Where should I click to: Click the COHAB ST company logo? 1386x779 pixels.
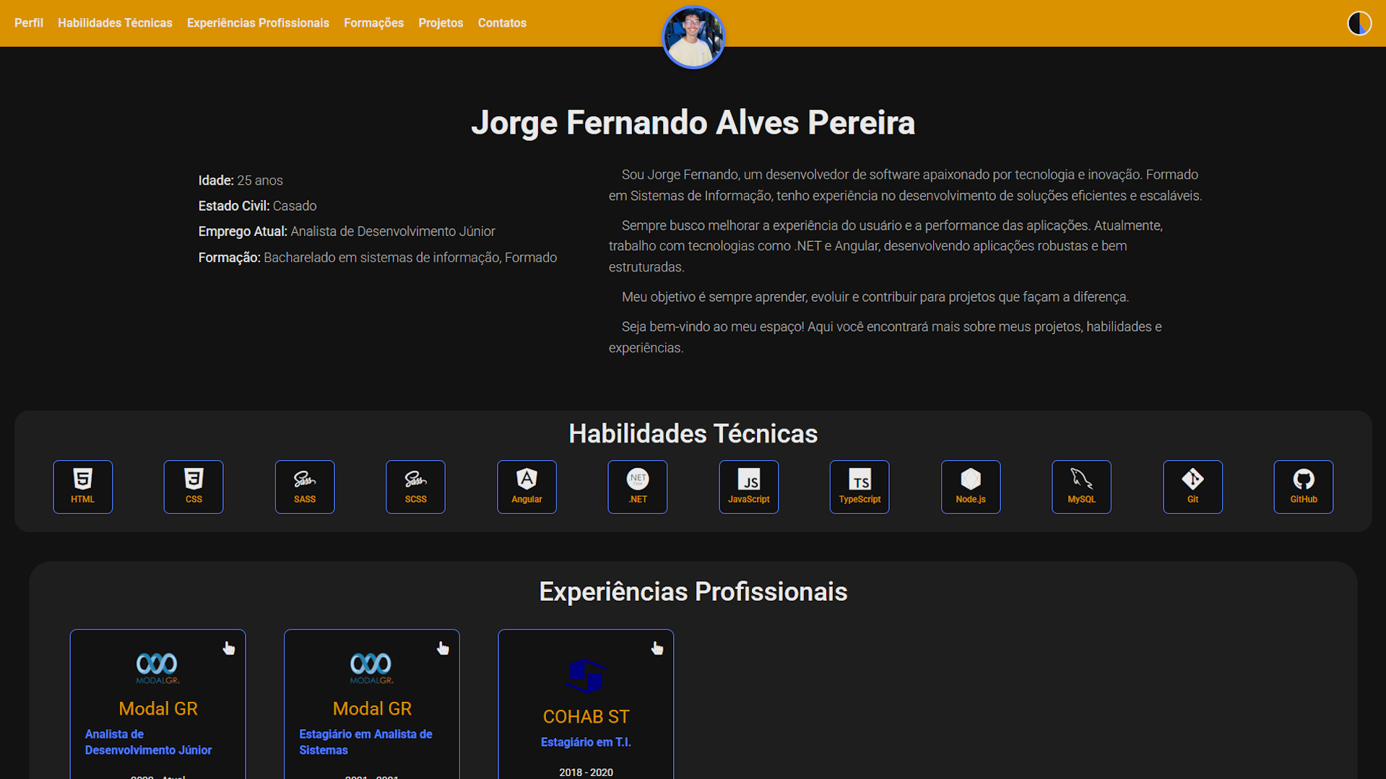pyautogui.click(x=586, y=676)
